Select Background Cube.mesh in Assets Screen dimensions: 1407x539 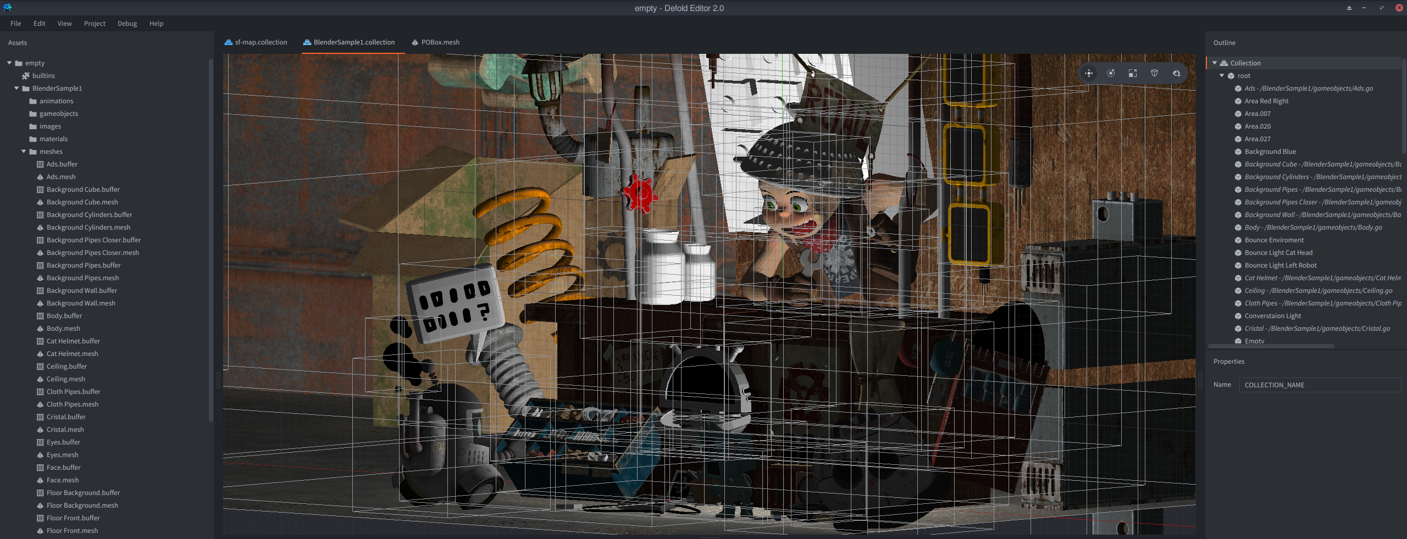point(82,202)
